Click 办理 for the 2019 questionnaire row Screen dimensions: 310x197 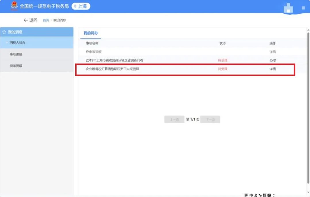[272, 61]
